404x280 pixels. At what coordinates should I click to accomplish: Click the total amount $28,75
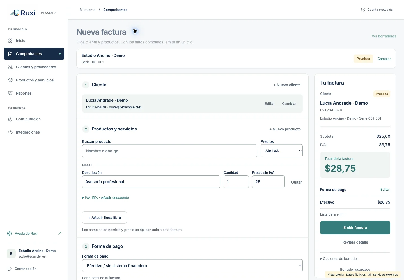[x=340, y=168]
